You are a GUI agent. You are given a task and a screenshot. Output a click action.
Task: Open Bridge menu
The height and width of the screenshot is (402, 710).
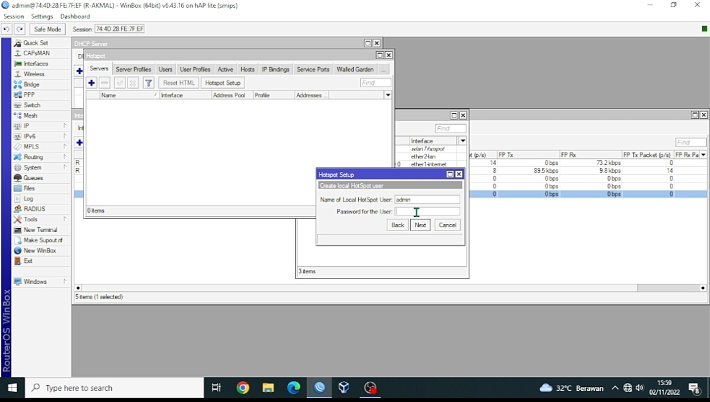coord(32,84)
